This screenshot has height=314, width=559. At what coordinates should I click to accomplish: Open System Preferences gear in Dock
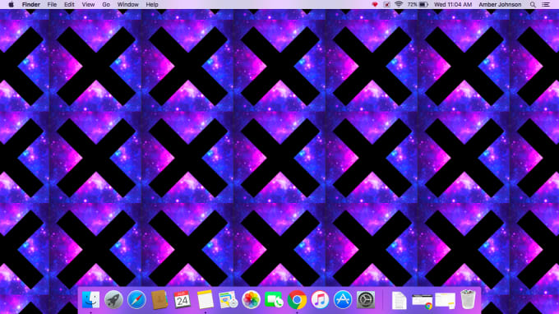tap(366, 299)
